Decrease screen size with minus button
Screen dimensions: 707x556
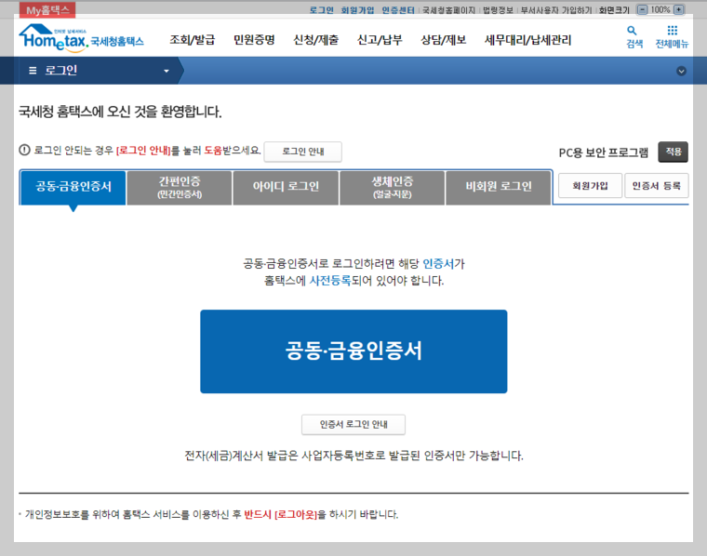click(643, 9)
